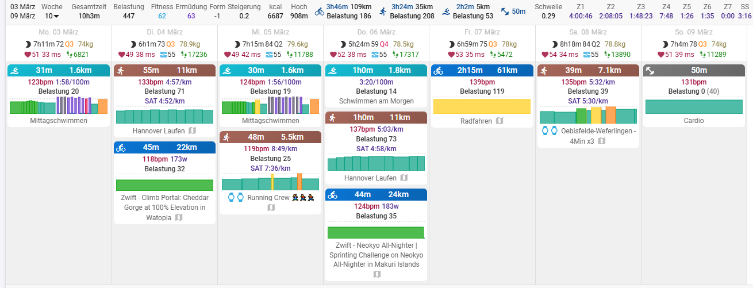Click the Monday swim activity icon

15,71
